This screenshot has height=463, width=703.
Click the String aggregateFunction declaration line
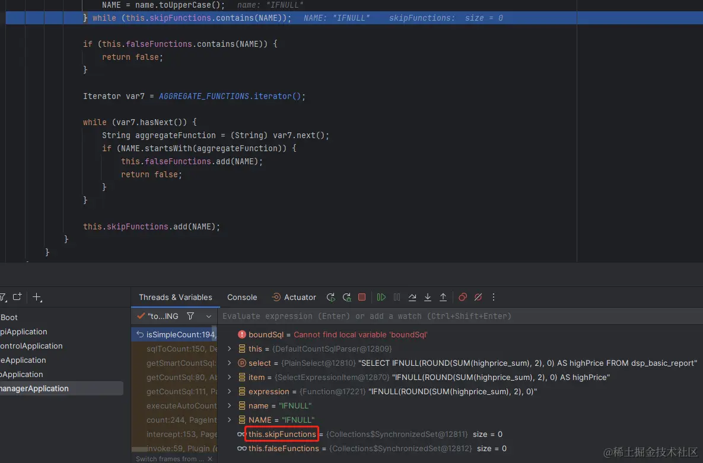pos(216,135)
